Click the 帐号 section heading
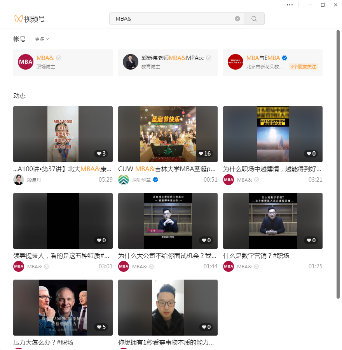Viewport: 342px width, 350px height. tap(19, 39)
